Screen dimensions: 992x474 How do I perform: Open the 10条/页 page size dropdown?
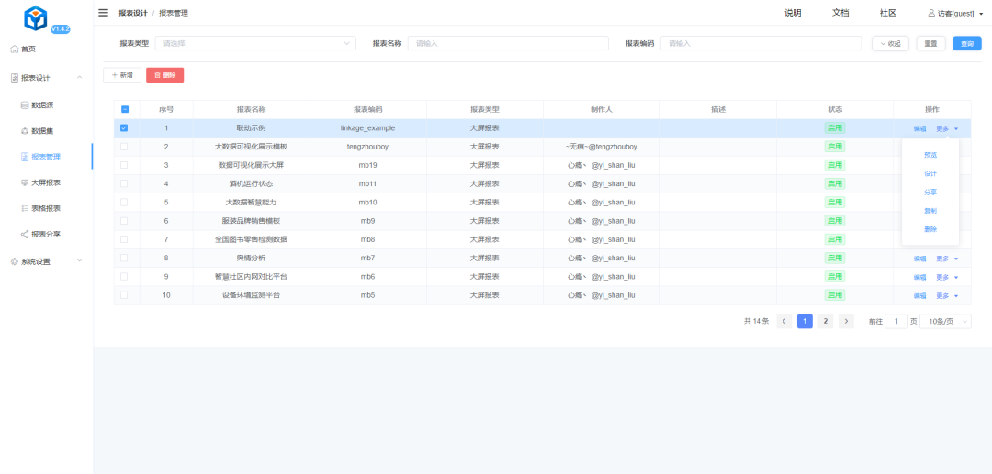[945, 321]
